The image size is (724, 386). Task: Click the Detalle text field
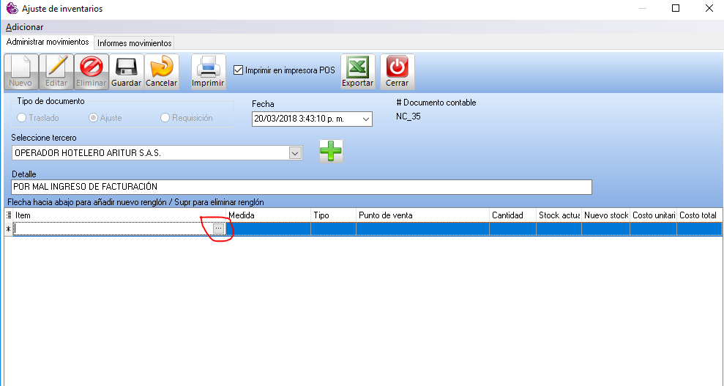[x=301, y=188]
